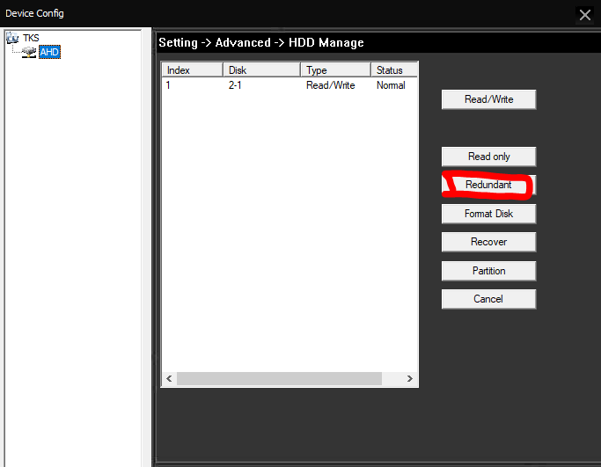The width and height of the screenshot is (601, 467).
Task: Click the horizontal scrollbar thumb
Action: tap(279, 378)
